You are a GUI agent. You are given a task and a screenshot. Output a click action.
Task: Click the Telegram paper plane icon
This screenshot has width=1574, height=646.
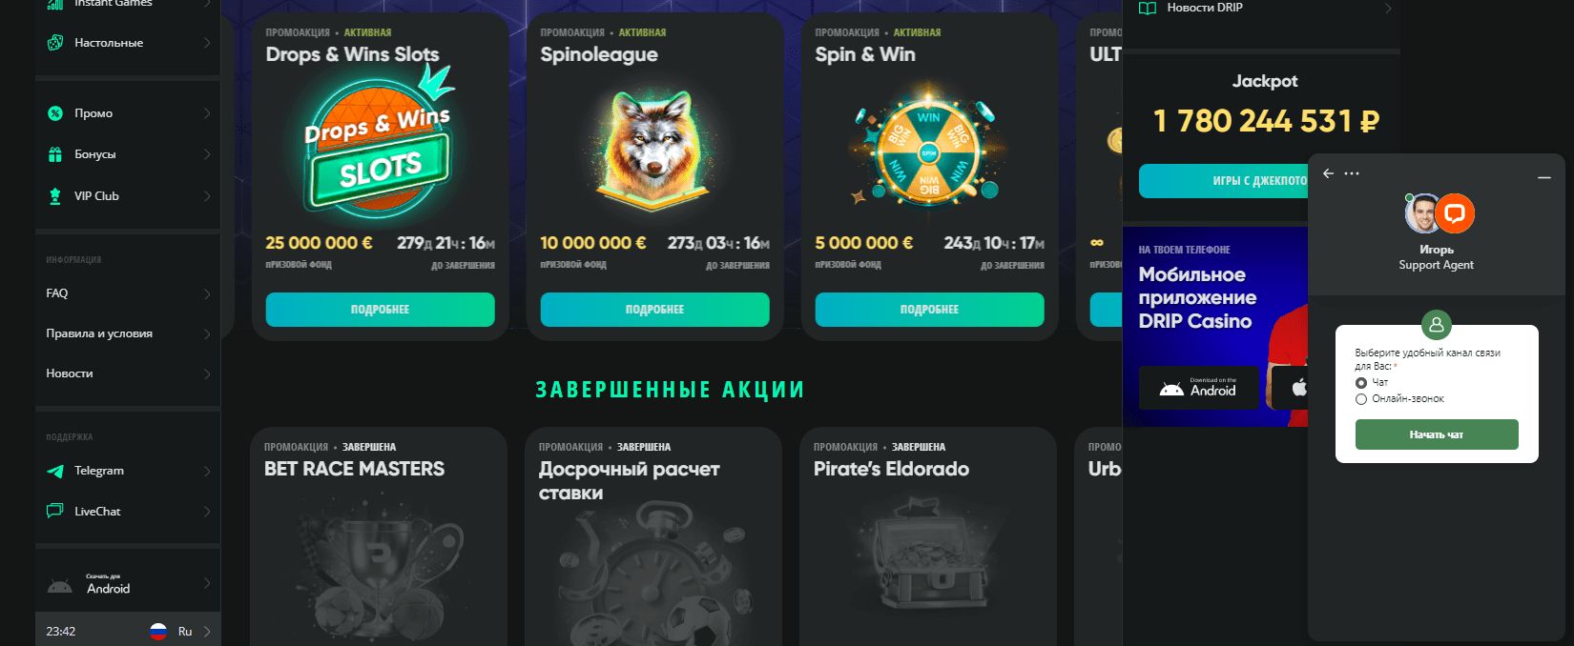click(55, 471)
